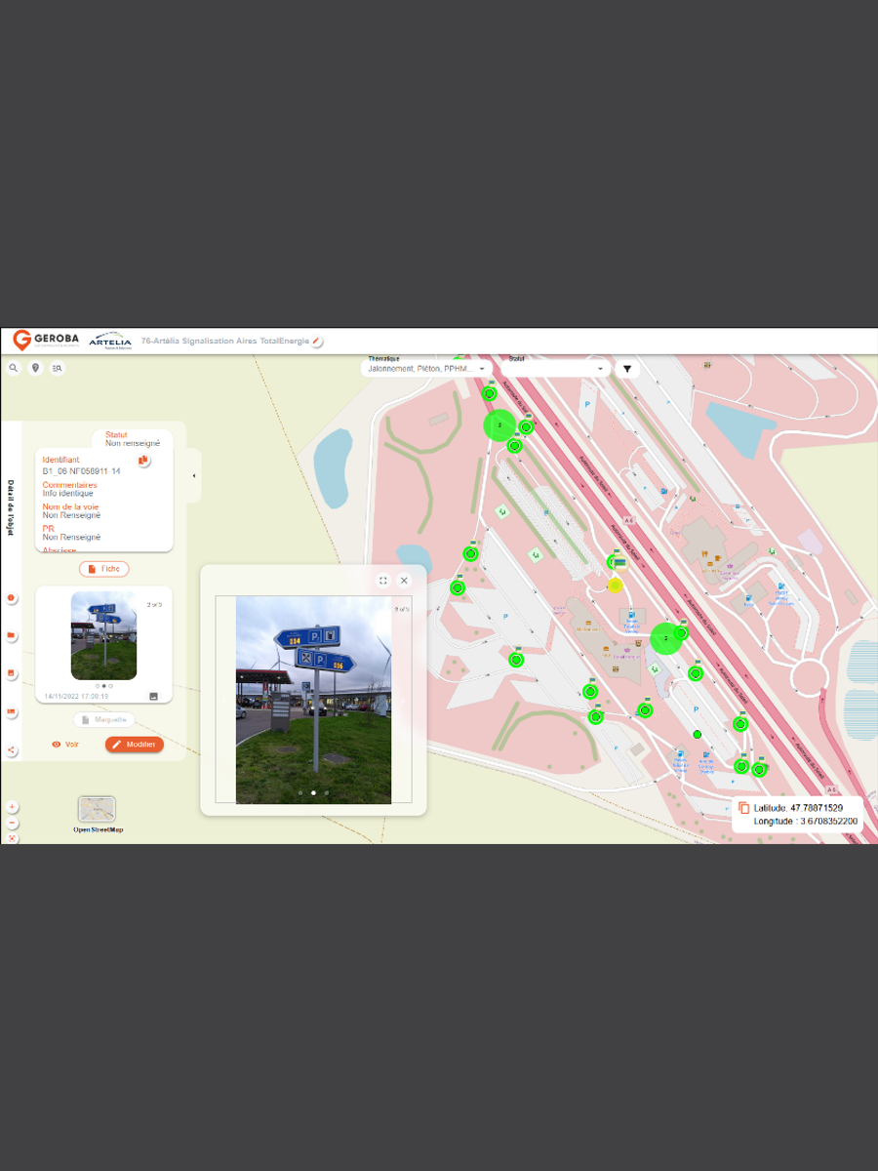Image resolution: width=878 pixels, height=1171 pixels.
Task: Collapse the object detail panel arrow
Action: (x=193, y=476)
